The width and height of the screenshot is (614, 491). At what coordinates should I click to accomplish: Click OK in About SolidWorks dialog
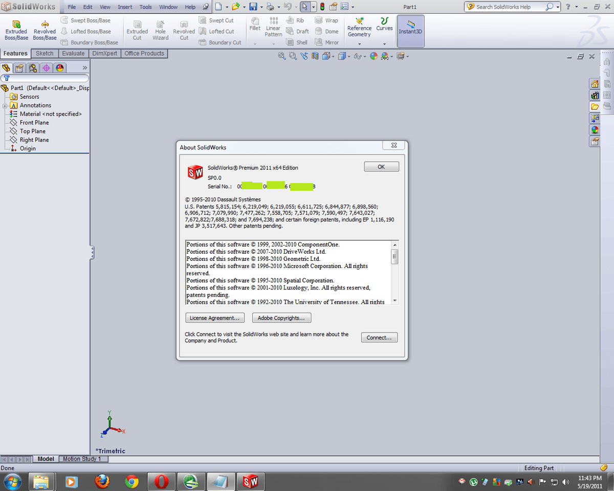[381, 167]
